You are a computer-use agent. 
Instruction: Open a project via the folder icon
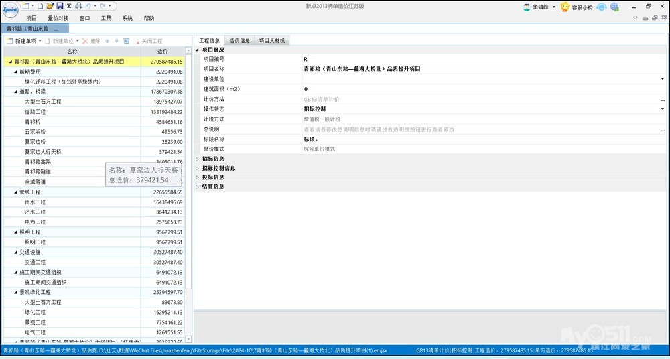tap(50, 6)
